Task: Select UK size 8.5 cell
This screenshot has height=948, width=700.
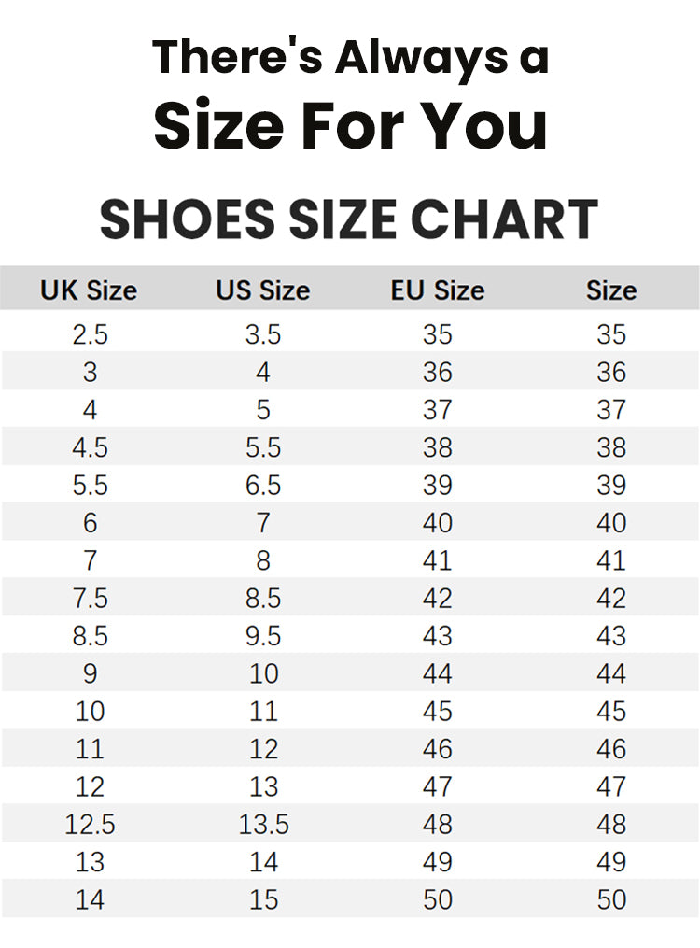Action: (90, 636)
